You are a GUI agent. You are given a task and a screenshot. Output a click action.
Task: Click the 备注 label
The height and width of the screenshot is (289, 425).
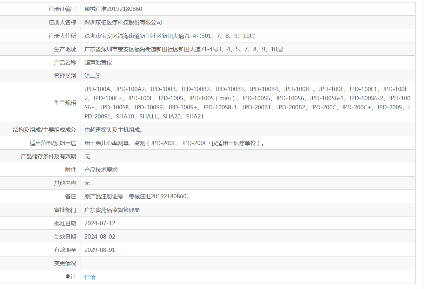coord(71,196)
